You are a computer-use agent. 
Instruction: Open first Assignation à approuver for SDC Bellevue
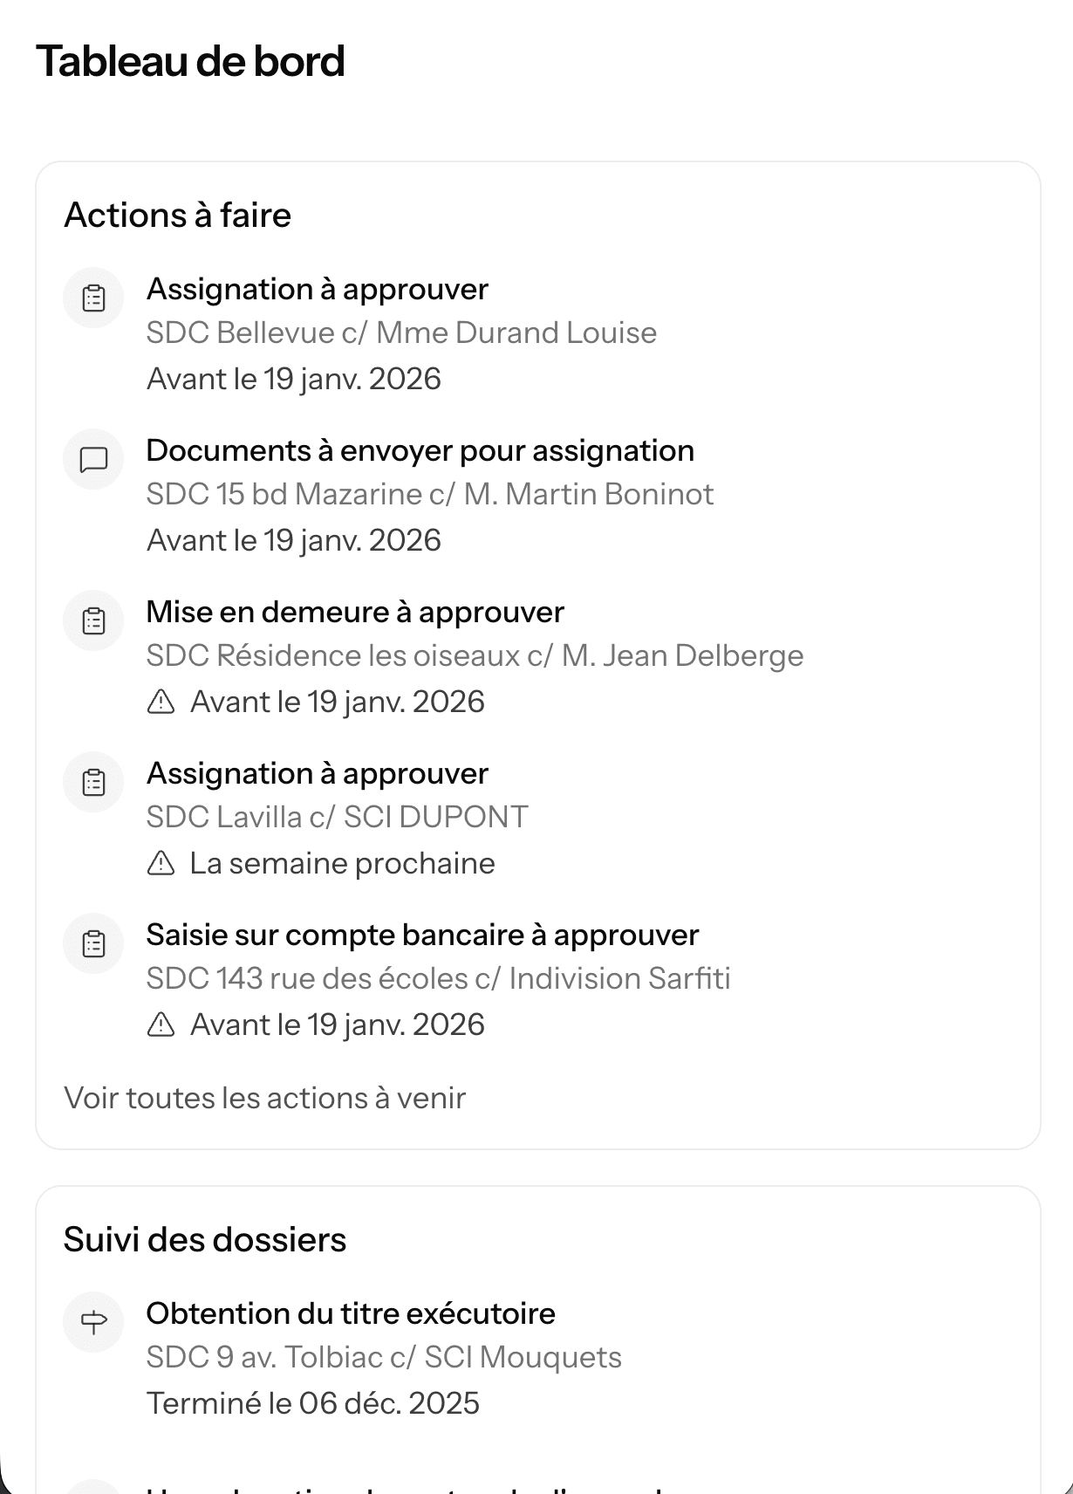pos(317,289)
